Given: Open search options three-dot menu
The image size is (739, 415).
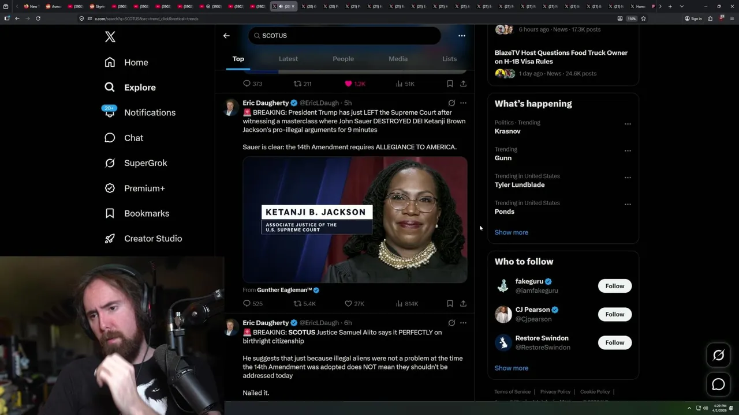Looking at the screenshot, I should pyautogui.click(x=461, y=36).
